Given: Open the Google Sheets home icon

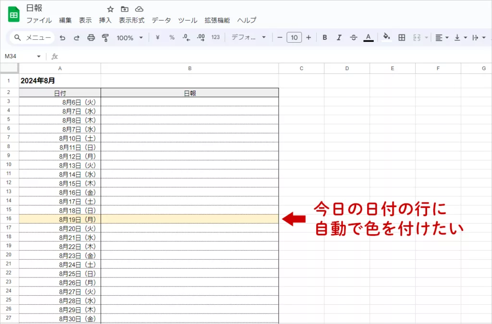Looking at the screenshot, I should (x=13, y=14).
